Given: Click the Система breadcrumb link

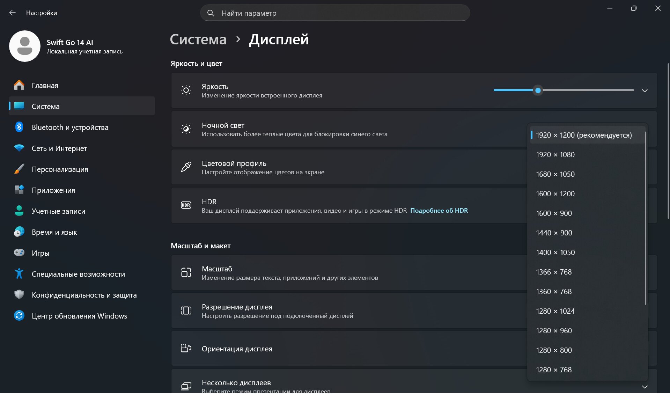Looking at the screenshot, I should click(198, 39).
